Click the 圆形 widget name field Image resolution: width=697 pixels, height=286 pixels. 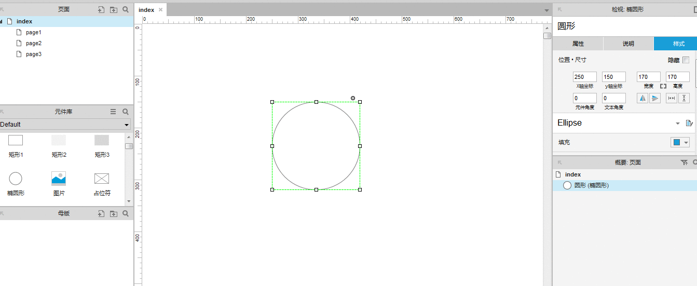point(625,26)
